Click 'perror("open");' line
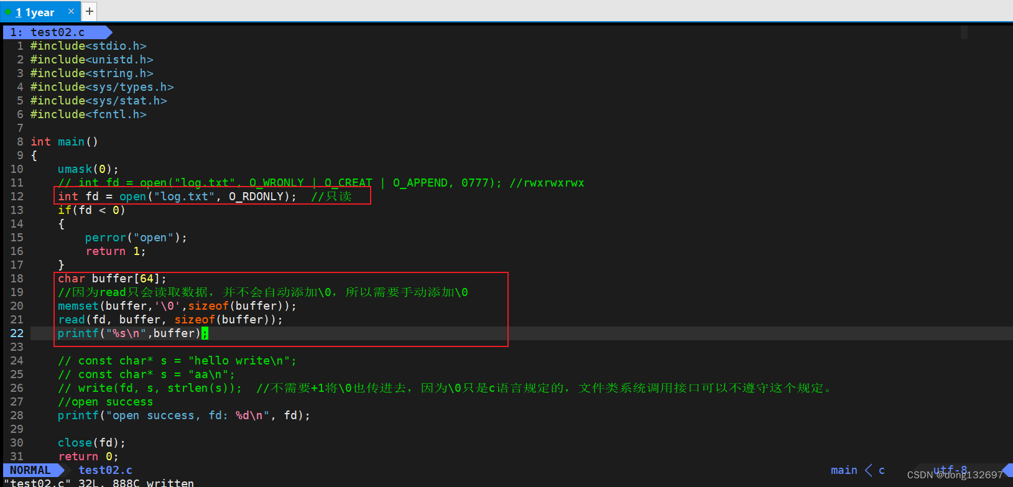 136,238
